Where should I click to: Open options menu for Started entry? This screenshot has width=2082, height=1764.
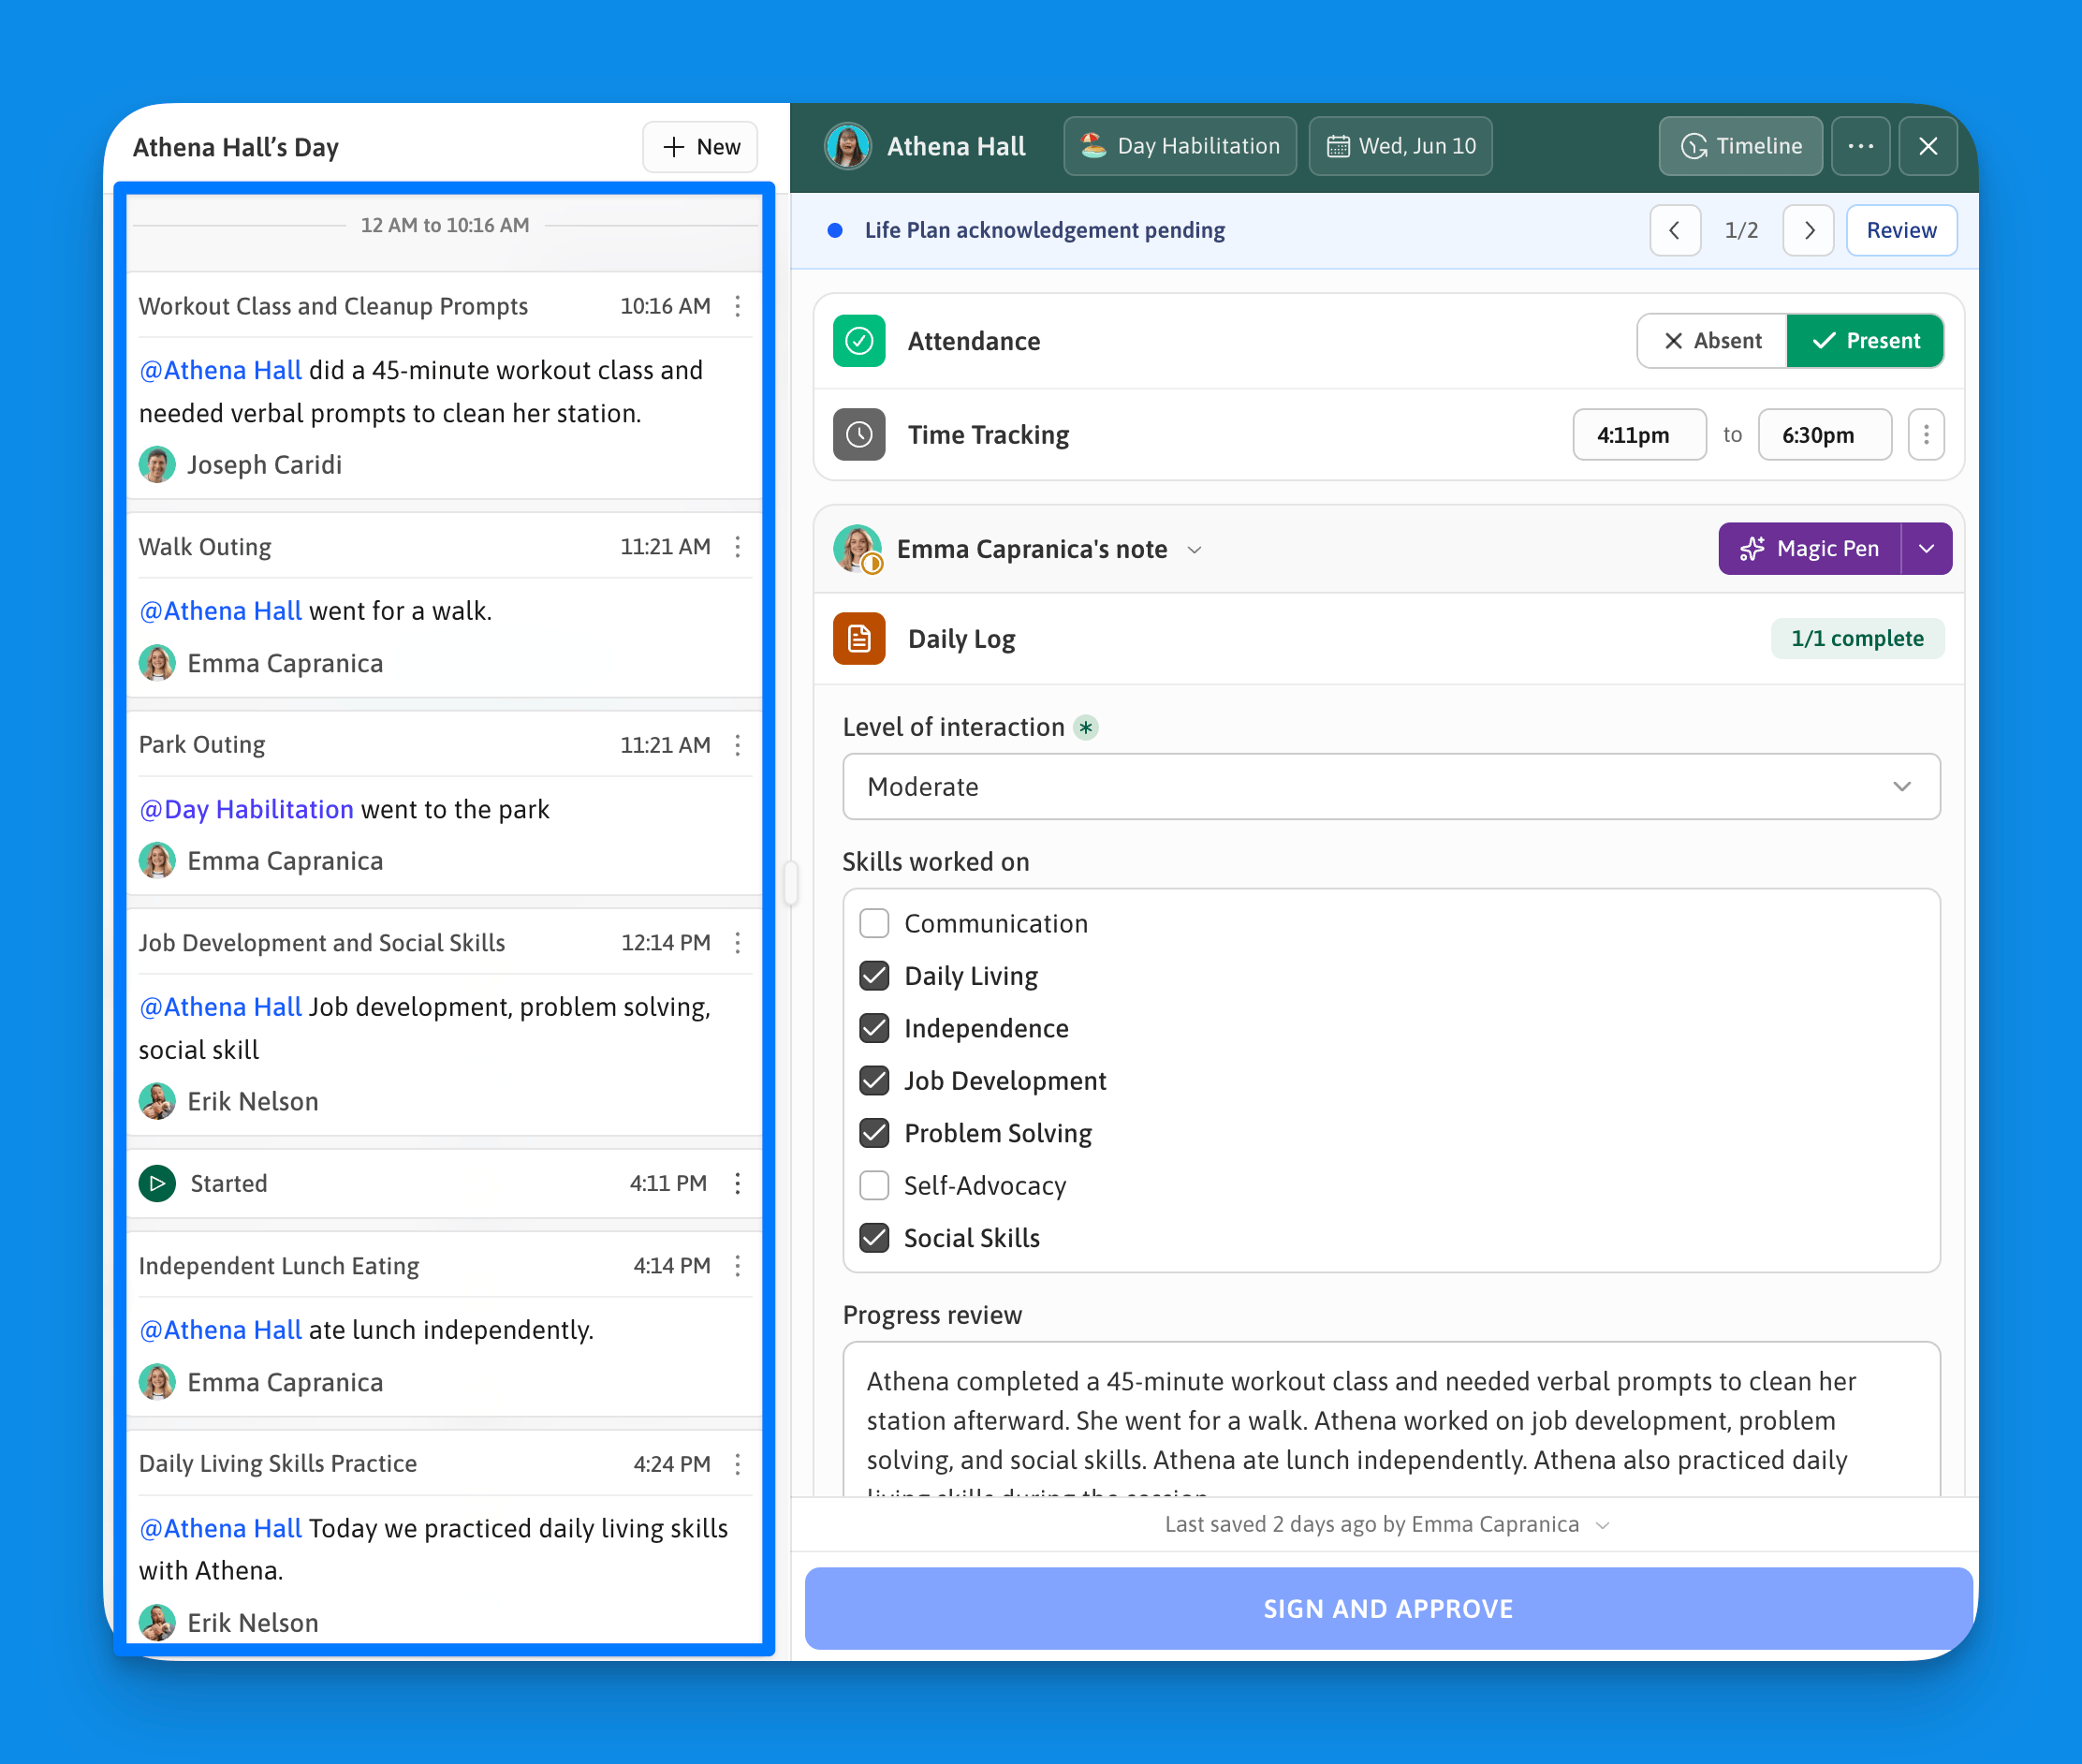[738, 1183]
